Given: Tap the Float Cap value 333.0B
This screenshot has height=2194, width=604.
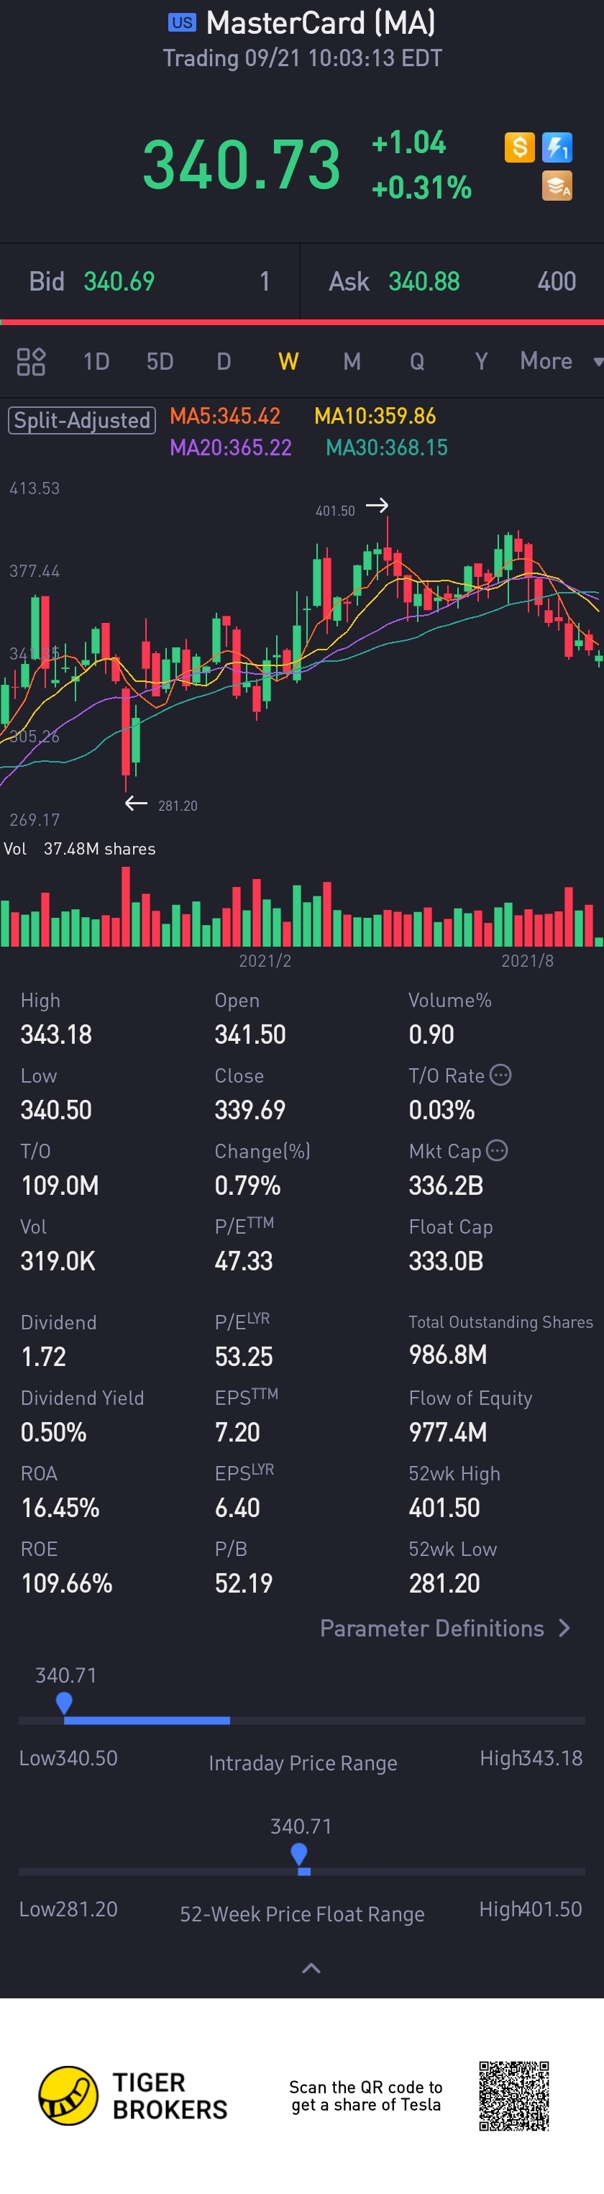Looking at the screenshot, I should (x=447, y=1260).
